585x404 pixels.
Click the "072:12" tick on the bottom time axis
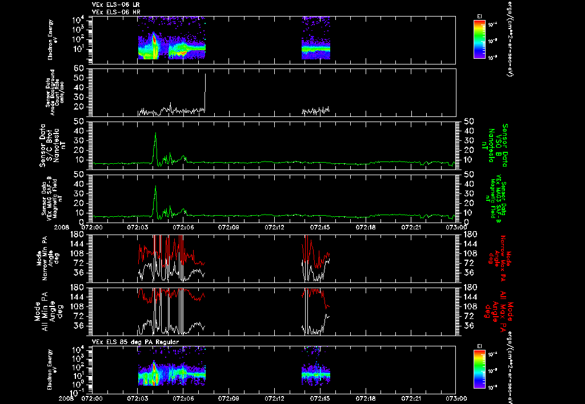pyautogui.click(x=274, y=398)
